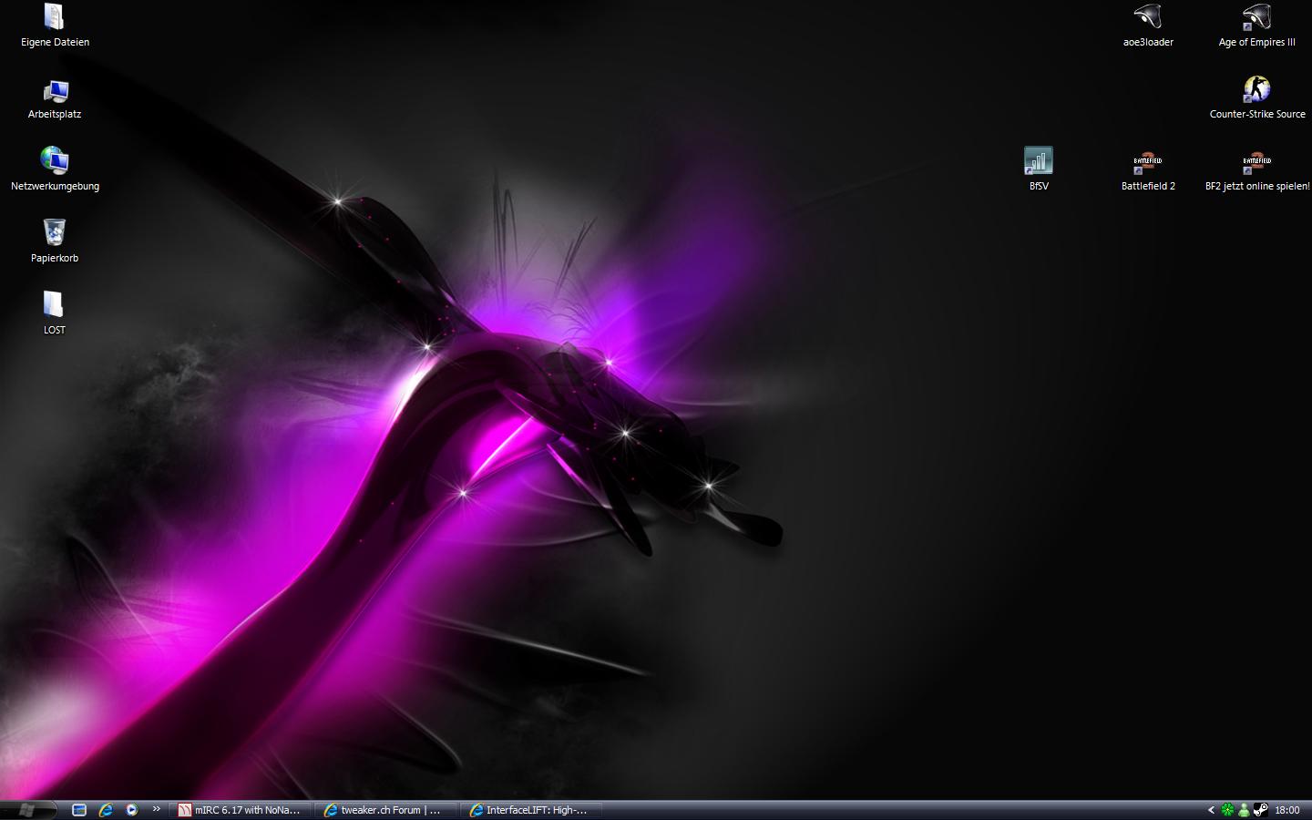Switch to the tweaker.ch Forum taskbar window
The image size is (1312, 820).
click(384, 809)
